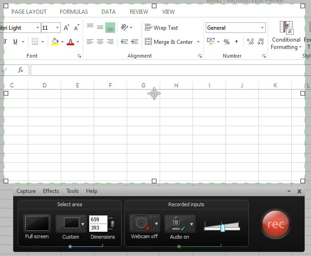Apply the yellow Fill Color
This screenshot has height=256, width=311.
(55, 42)
